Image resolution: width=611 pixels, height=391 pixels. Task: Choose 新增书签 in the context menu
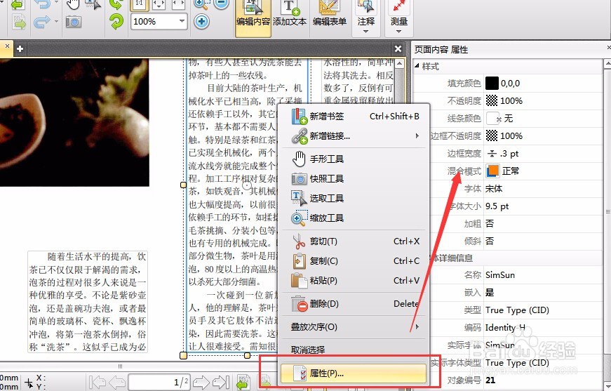[355, 116]
